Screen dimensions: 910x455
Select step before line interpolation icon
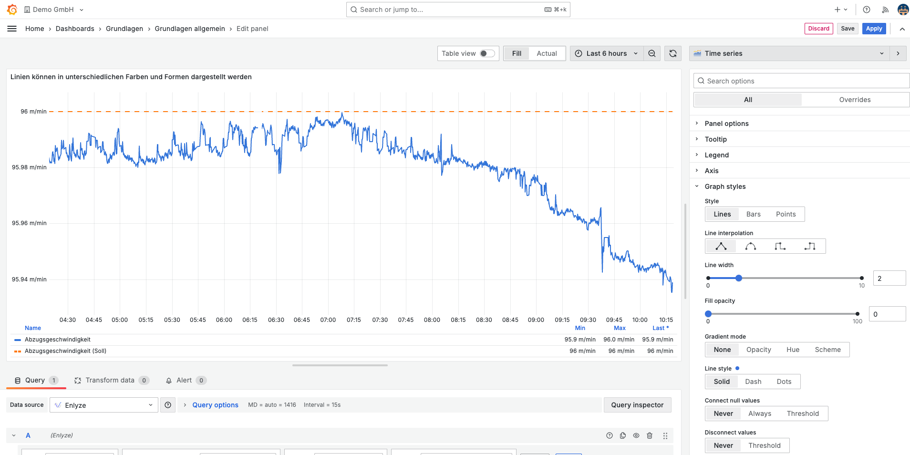(780, 246)
